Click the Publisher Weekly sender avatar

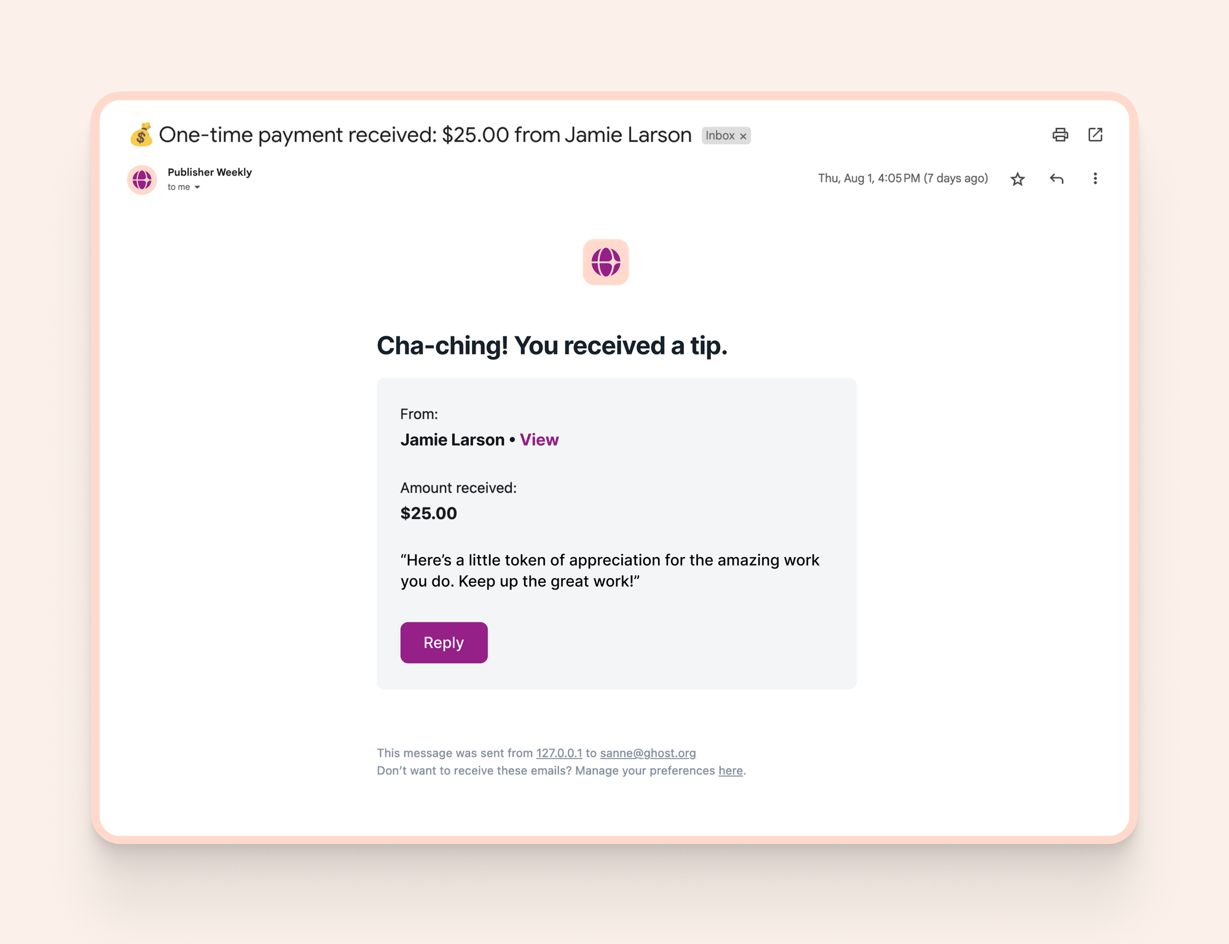click(x=142, y=179)
